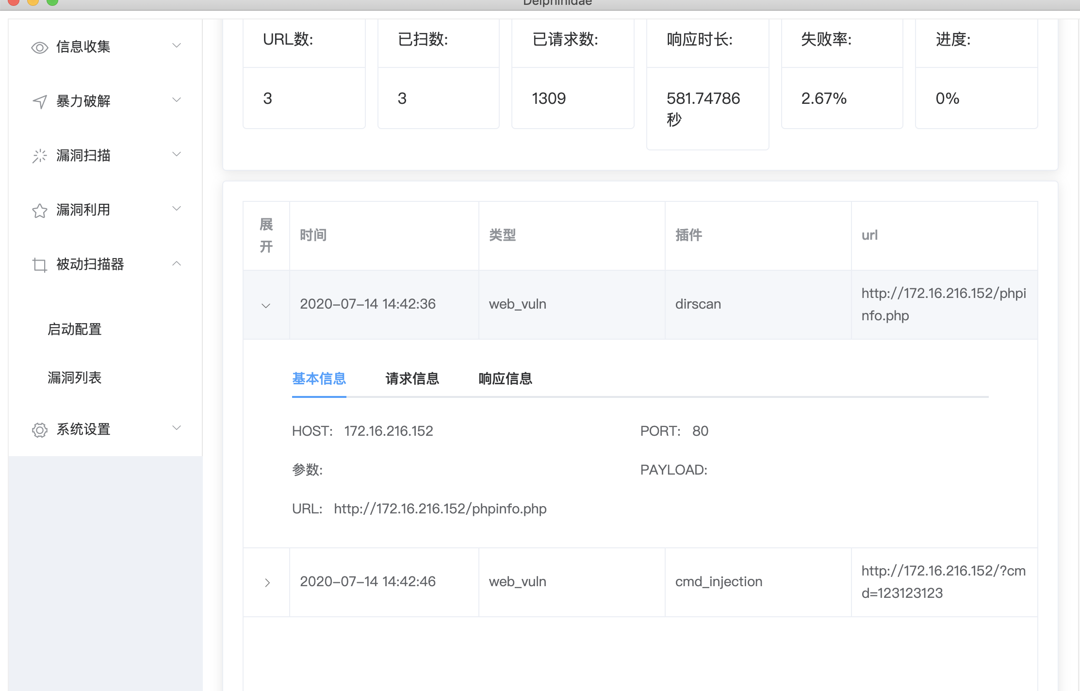1080x691 pixels.
Task: Click the cmd_injection row URL cell
Action: [943, 582]
